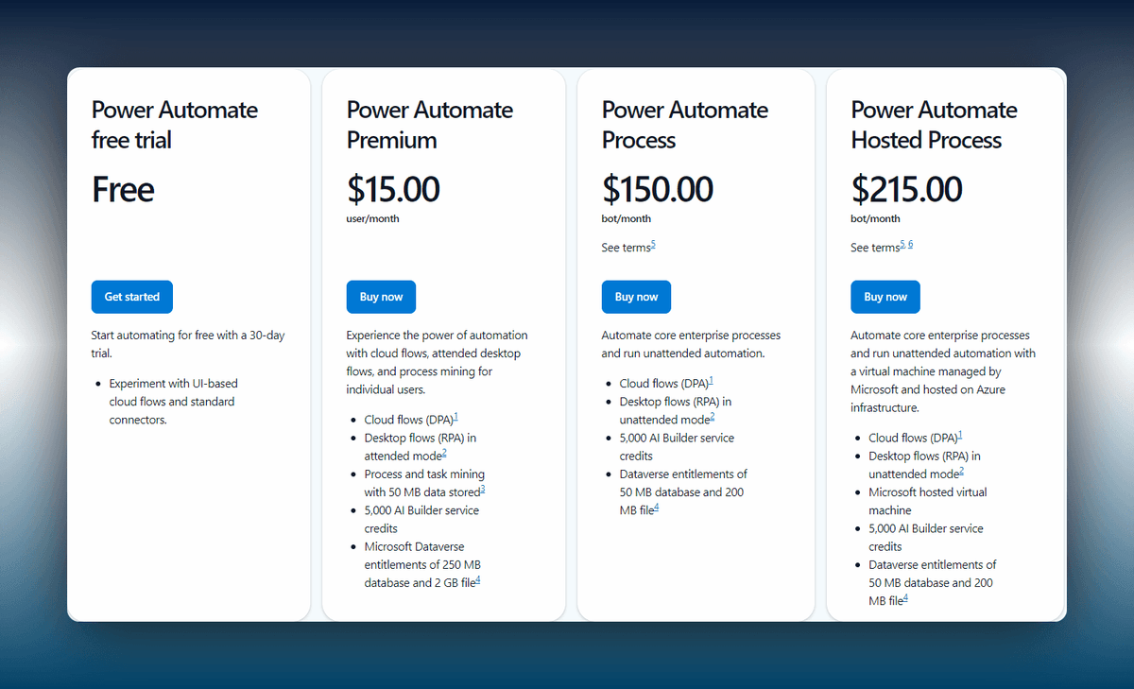Image resolution: width=1134 pixels, height=689 pixels.
Task: Follow footnote 4 after Process plan's MB file
Action: [656, 508]
